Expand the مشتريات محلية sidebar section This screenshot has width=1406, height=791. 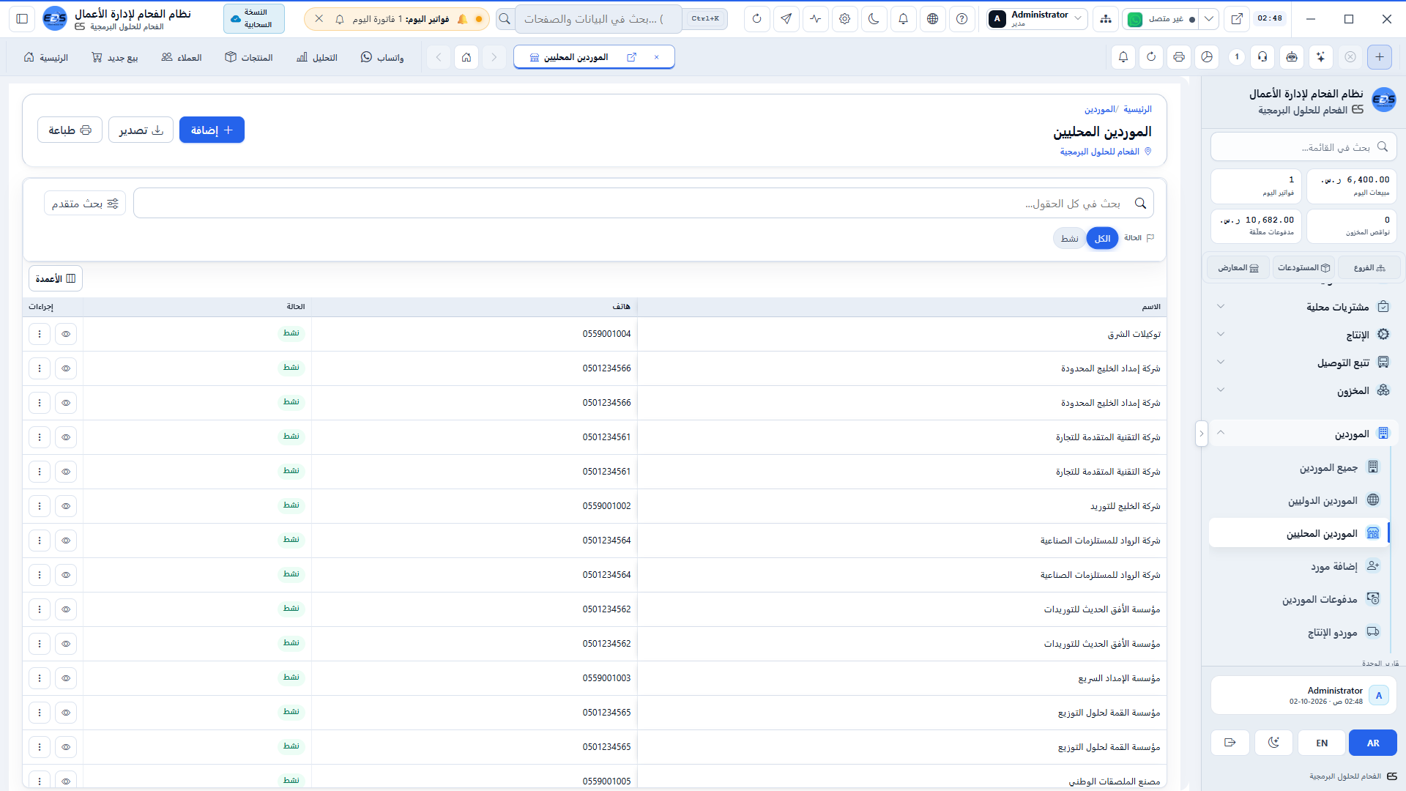(1303, 307)
